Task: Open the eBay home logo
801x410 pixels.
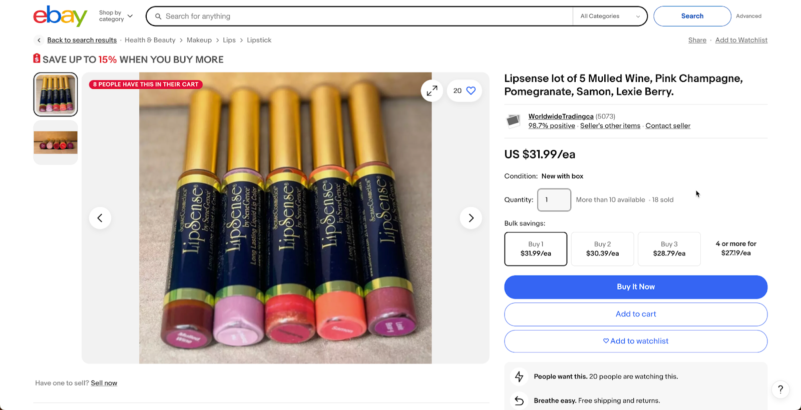Action: 60,16
